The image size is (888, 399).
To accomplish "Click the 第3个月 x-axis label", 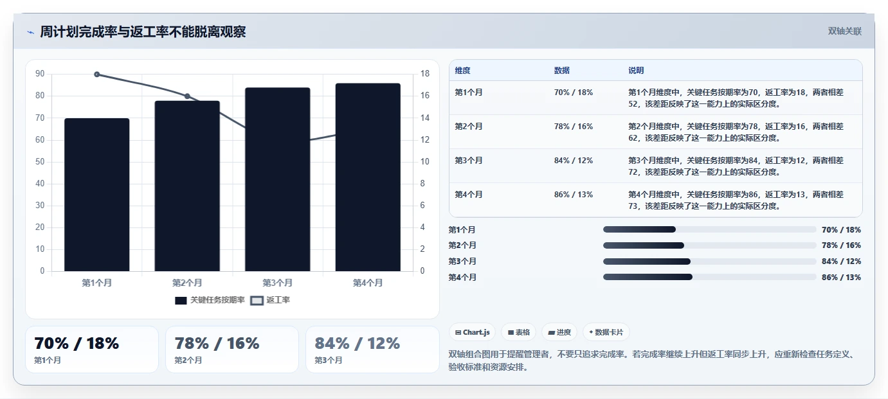I will coord(278,283).
